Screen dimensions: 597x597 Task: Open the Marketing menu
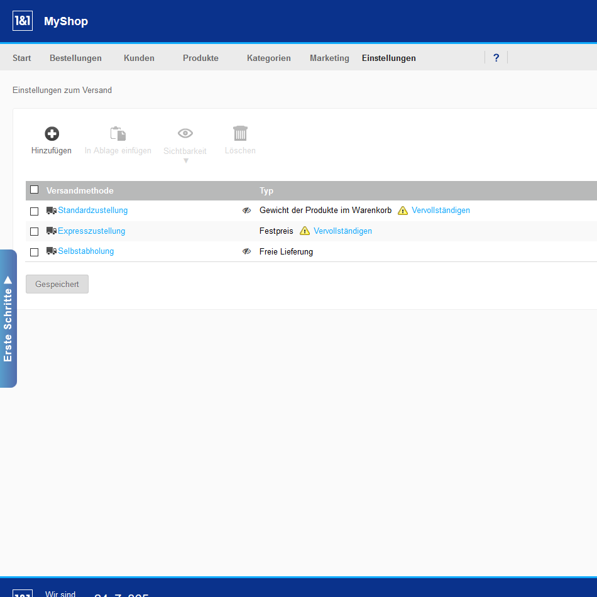coord(329,58)
